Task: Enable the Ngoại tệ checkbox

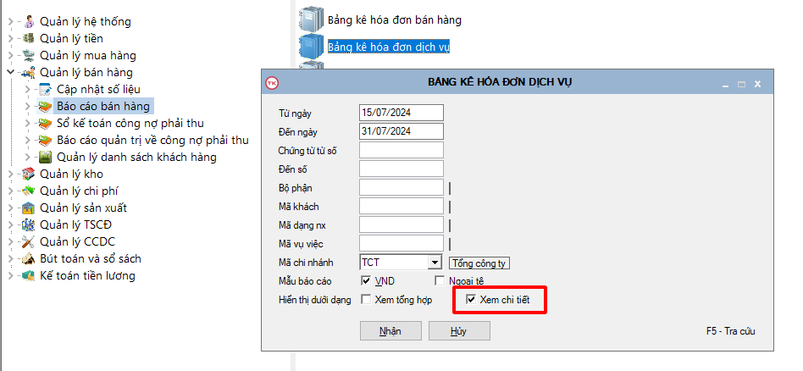Action: click(440, 280)
